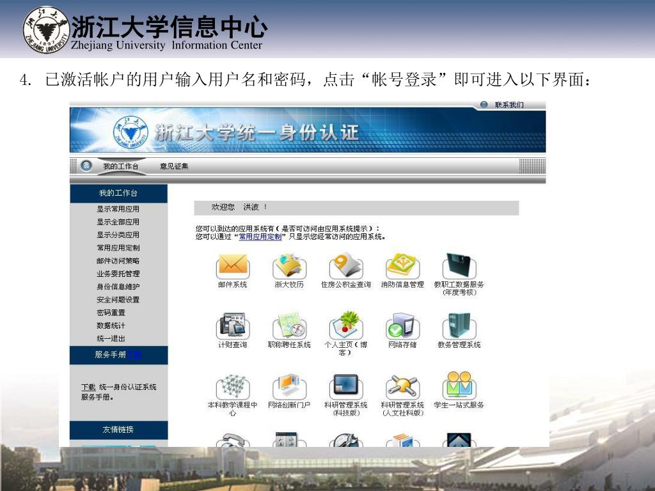
Task: Click the 网络创新门户 text label
Action: coord(289,405)
